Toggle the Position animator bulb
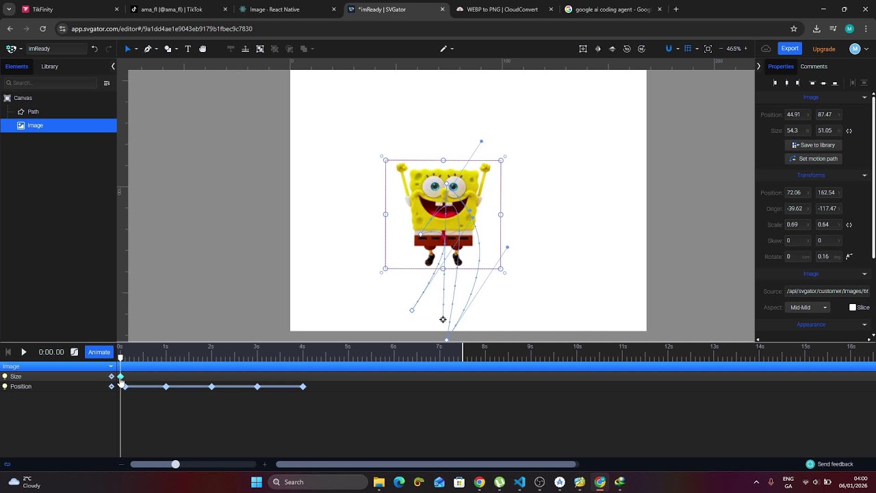Screen dimensions: 876x493 tap(5, 387)
